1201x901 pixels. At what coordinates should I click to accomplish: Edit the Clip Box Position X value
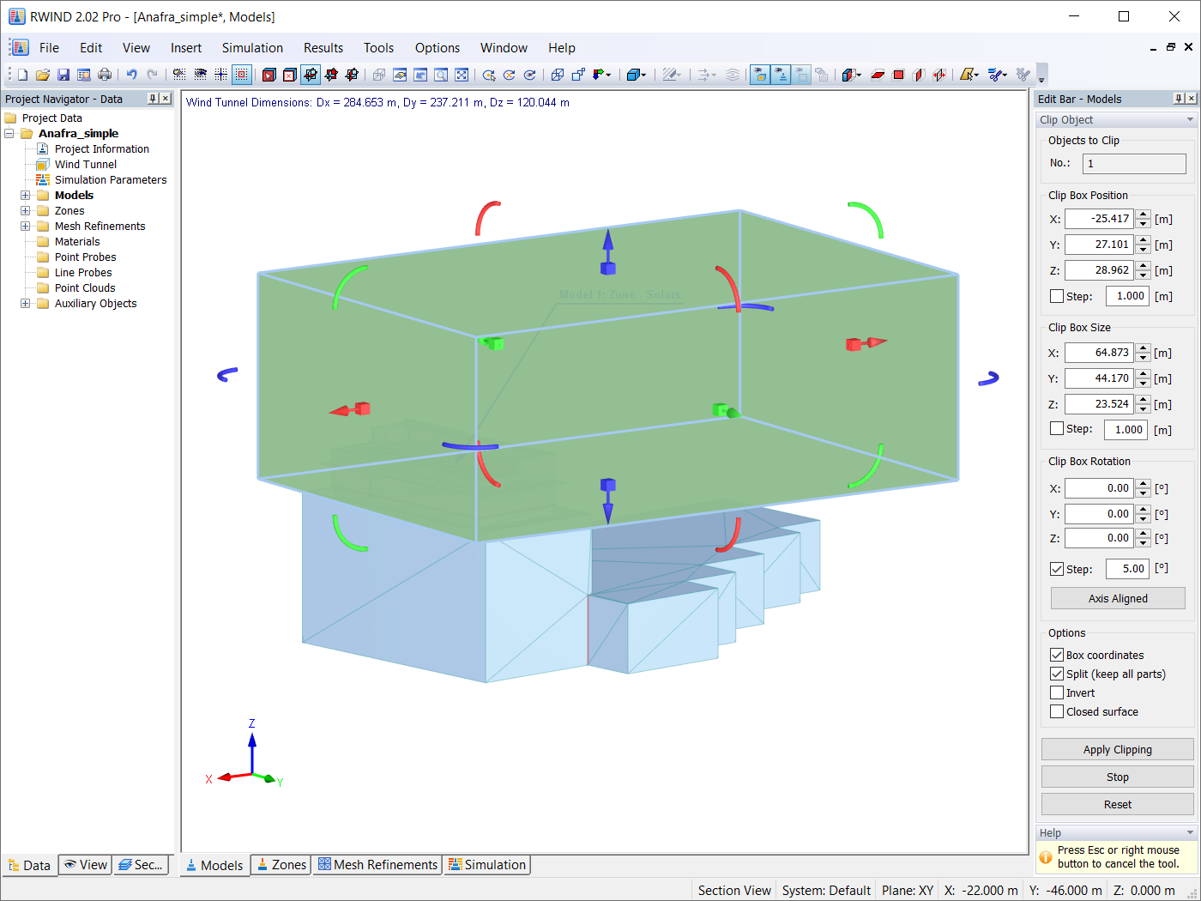(x=1101, y=219)
